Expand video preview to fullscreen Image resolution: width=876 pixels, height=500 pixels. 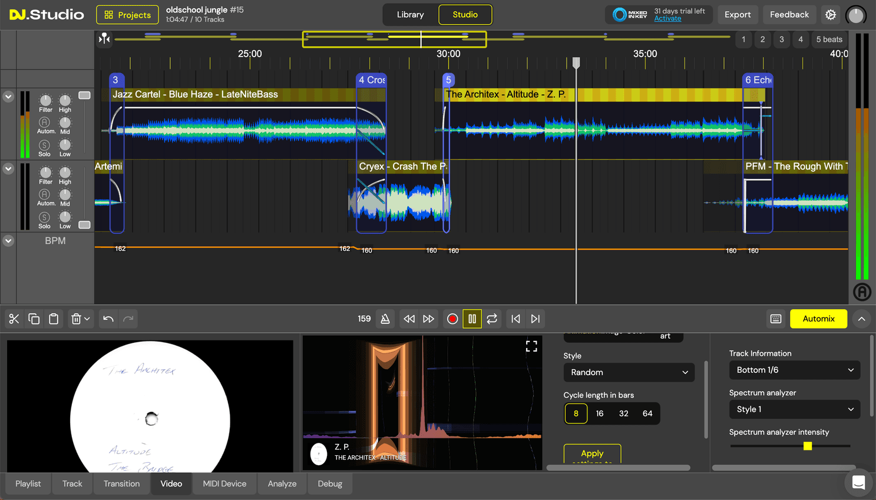click(x=531, y=346)
